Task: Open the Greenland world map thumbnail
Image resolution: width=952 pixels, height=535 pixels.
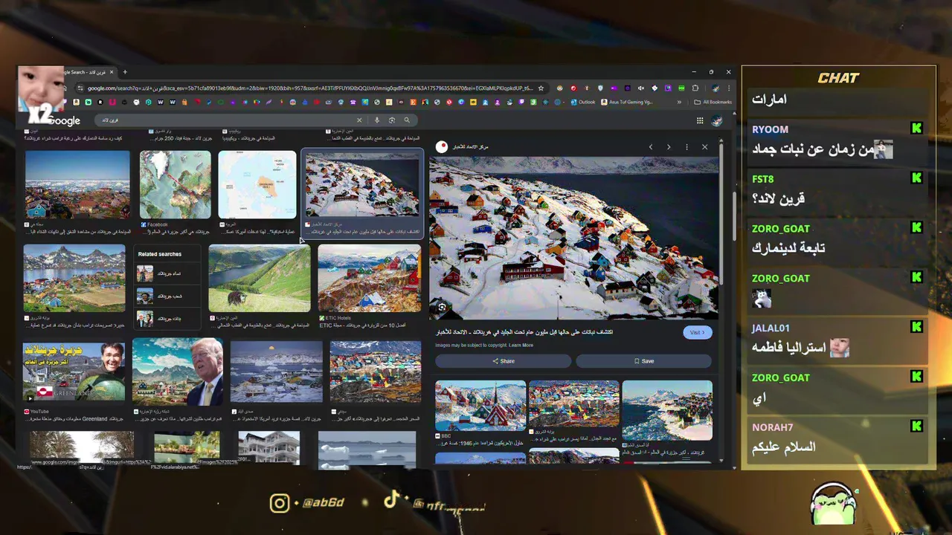Action: pyautogui.click(x=175, y=184)
